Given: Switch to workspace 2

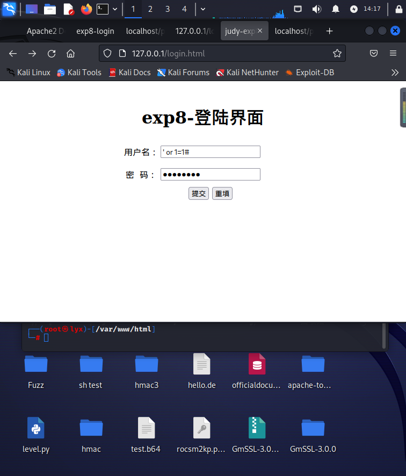Looking at the screenshot, I should click(150, 9).
